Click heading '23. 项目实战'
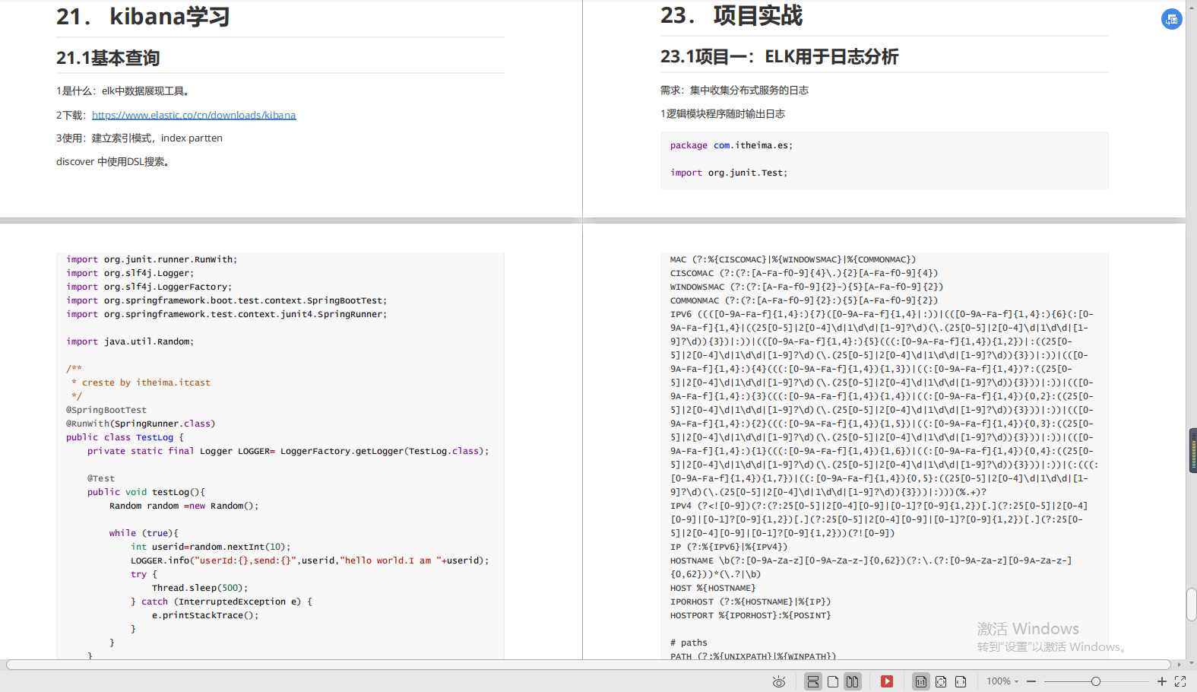The image size is (1197, 692). tap(731, 15)
